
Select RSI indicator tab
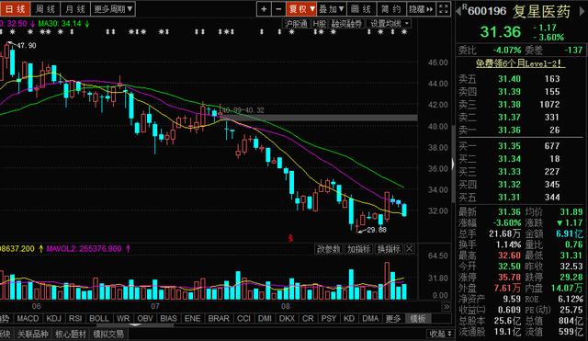click(x=75, y=319)
